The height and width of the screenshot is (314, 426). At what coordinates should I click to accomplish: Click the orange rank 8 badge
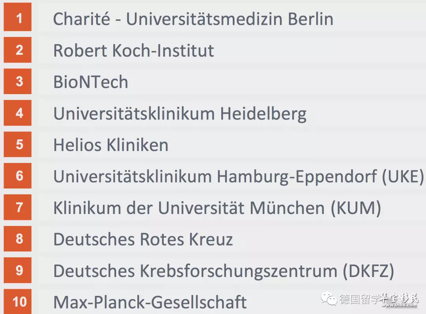pyautogui.click(x=18, y=239)
